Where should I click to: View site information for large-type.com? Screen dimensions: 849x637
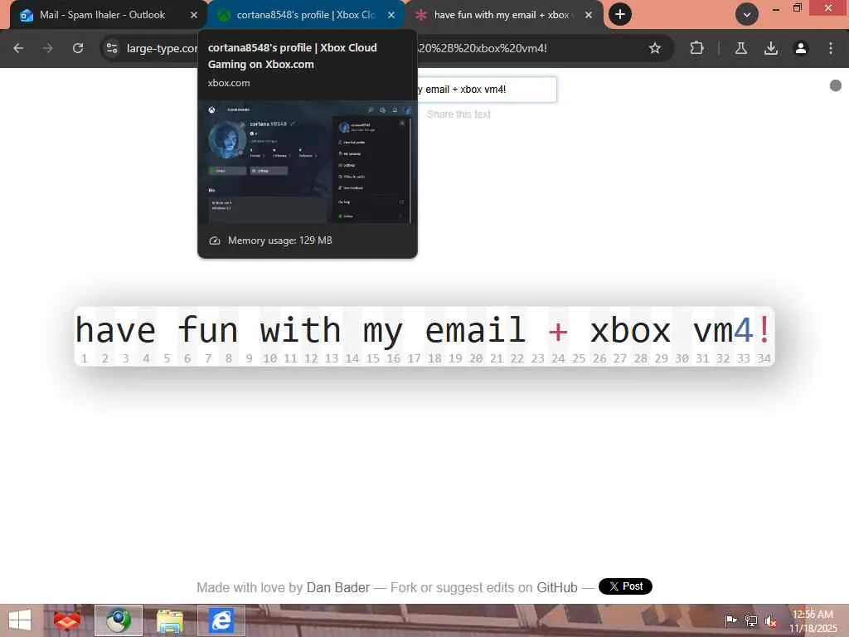click(x=112, y=48)
